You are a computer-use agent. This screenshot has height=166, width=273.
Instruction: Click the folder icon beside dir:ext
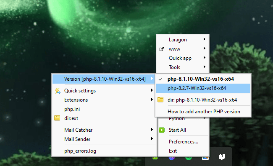[57, 118]
